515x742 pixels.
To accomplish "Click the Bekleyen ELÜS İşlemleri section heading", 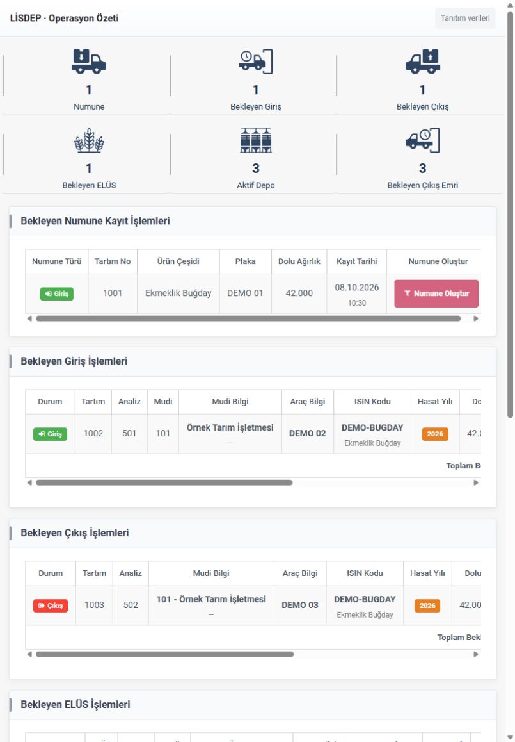I will click(x=75, y=705).
